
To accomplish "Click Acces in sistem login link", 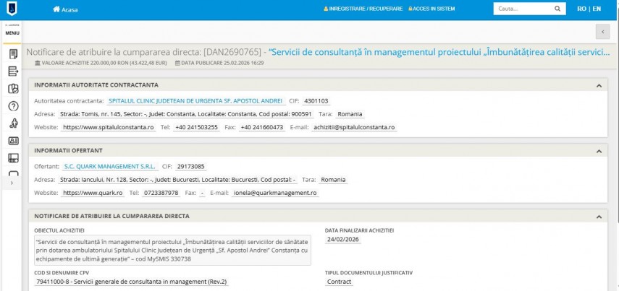I will point(432,9).
